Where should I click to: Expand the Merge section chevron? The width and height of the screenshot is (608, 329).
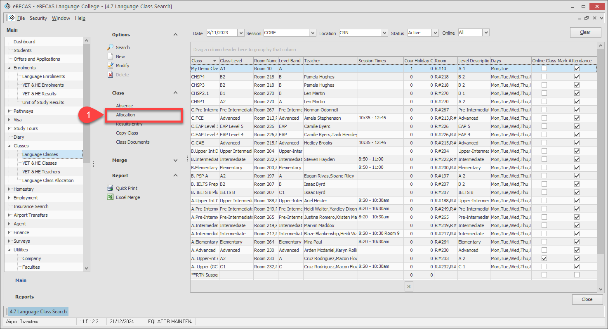[175, 160]
